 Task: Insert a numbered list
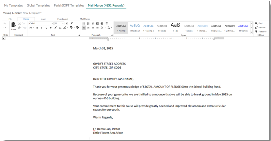click(88, 23)
